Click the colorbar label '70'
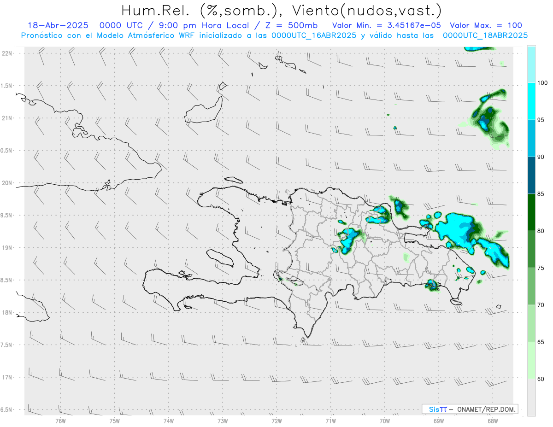The width and height of the screenshot is (553, 427). (541, 305)
